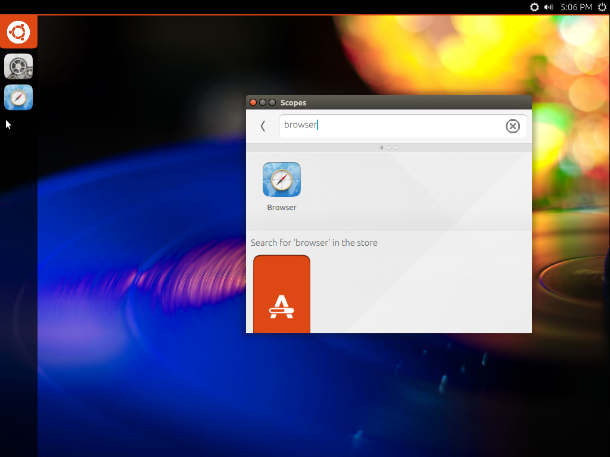Launch System Settings from the launcher

click(18, 67)
